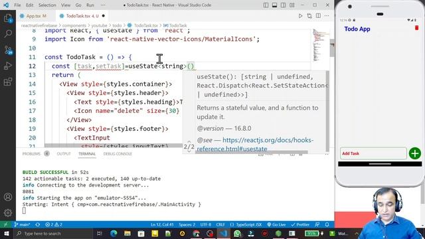This screenshot has width=425, height=239.
Task: Open File Explorer from taskbar
Action: 127,233
